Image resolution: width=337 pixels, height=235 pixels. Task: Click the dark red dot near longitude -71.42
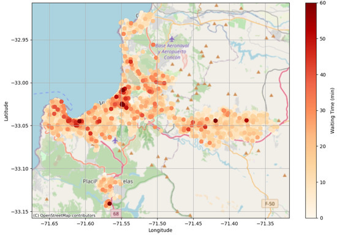pyautogui.click(x=216, y=121)
